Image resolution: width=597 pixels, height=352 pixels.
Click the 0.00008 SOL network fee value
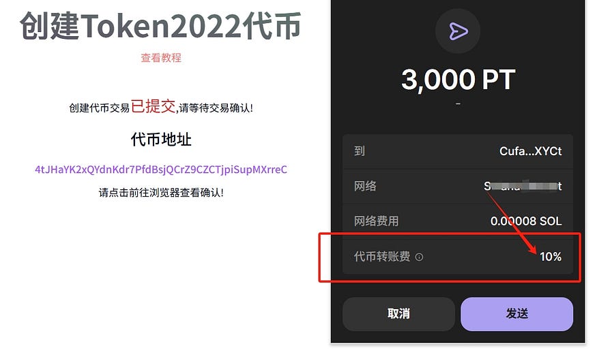click(x=526, y=221)
